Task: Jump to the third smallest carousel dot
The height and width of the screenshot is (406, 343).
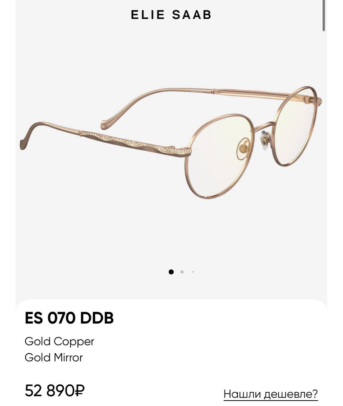Action: pos(193,272)
